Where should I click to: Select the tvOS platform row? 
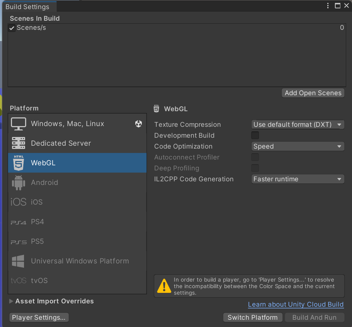point(77,280)
